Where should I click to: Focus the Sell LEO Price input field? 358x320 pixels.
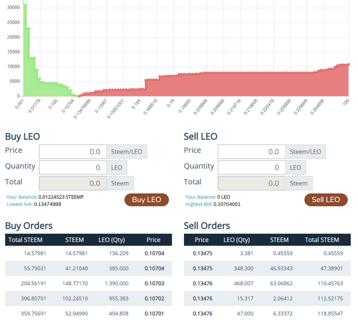(252, 152)
